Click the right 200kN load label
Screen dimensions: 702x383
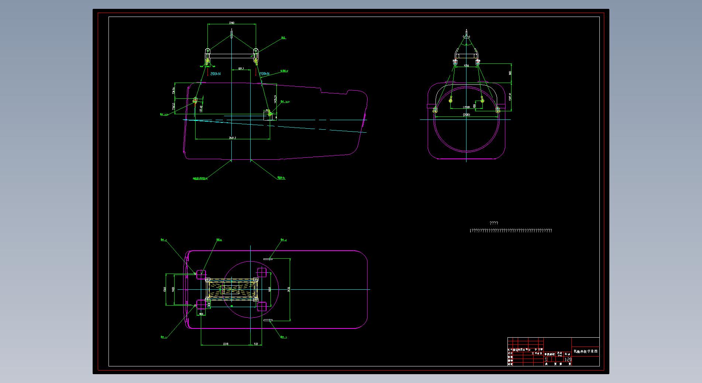(x=264, y=74)
